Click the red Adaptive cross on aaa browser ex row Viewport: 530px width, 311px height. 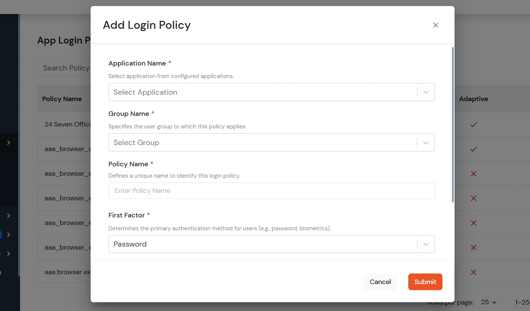click(x=474, y=272)
